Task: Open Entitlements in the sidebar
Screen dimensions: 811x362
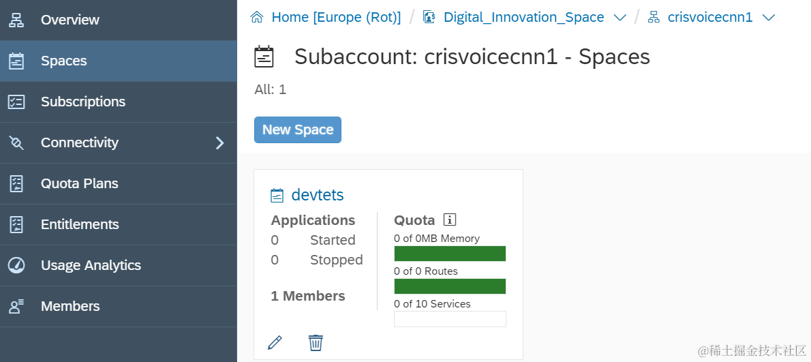Action: (x=80, y=224)
